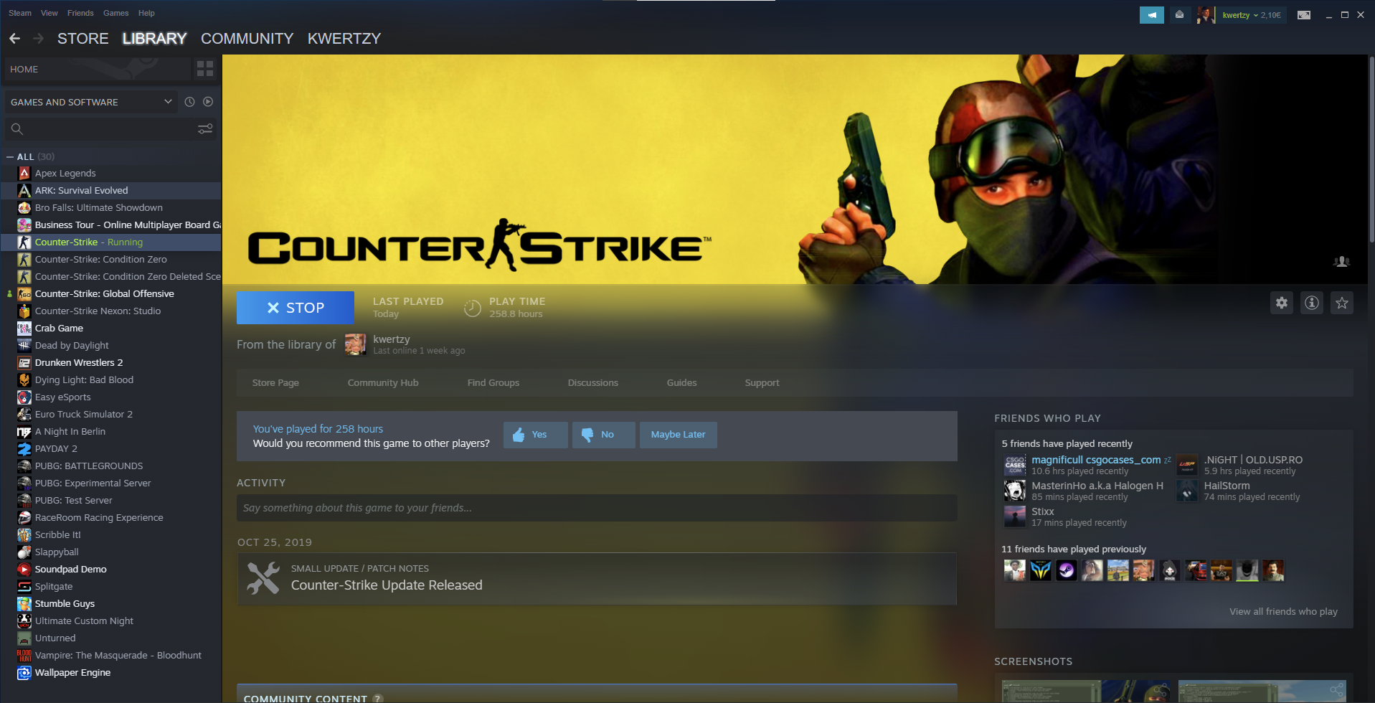This screenshot has width=1375, height=703.
Task: Open the kwertzy account dropdown
Action: click(1251, 15)
